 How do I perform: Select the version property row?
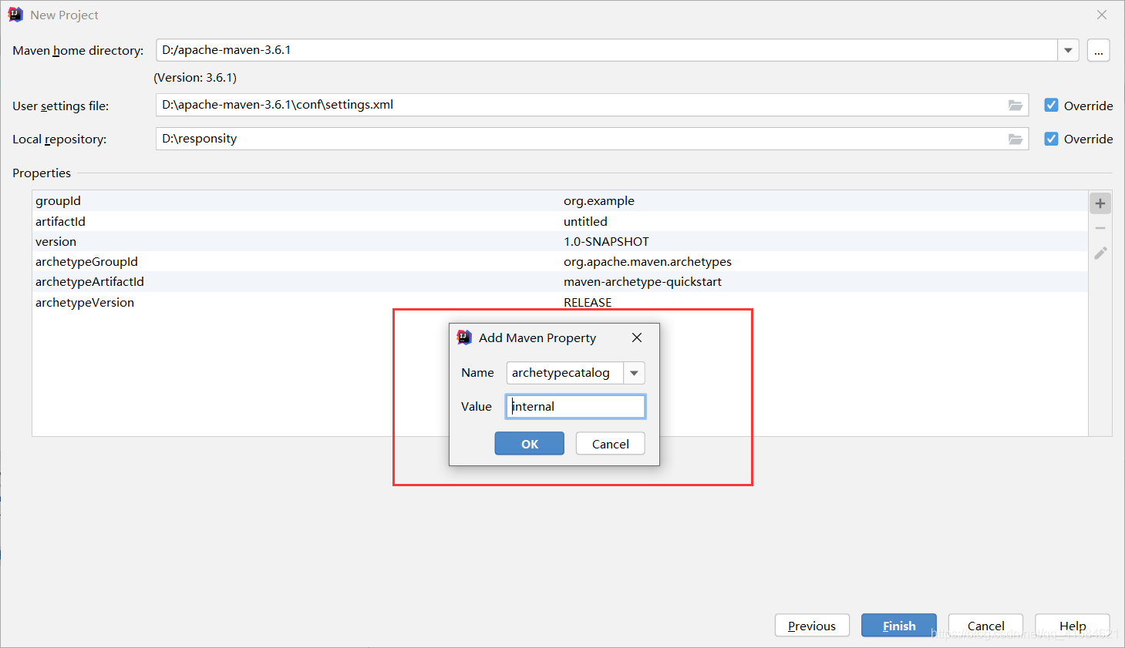point(560,241)
